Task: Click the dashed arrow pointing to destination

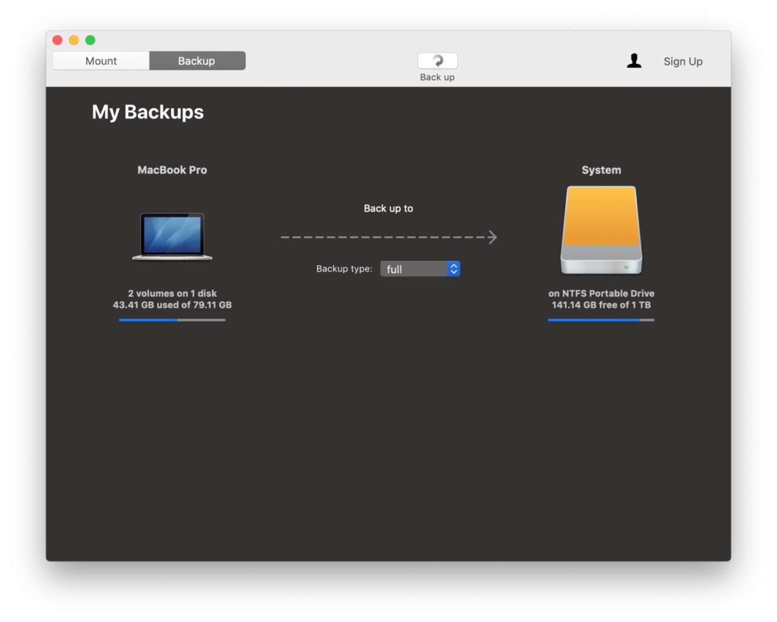Action: pos(388,237)
